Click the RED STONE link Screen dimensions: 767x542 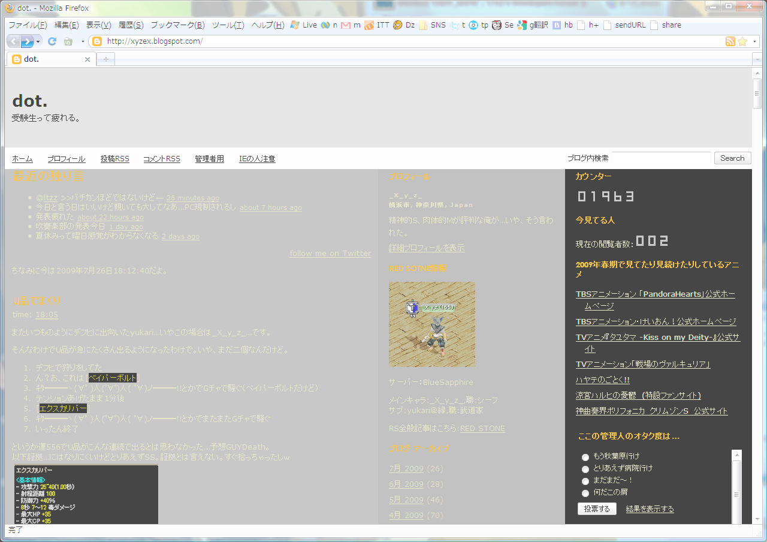(482, 428)
